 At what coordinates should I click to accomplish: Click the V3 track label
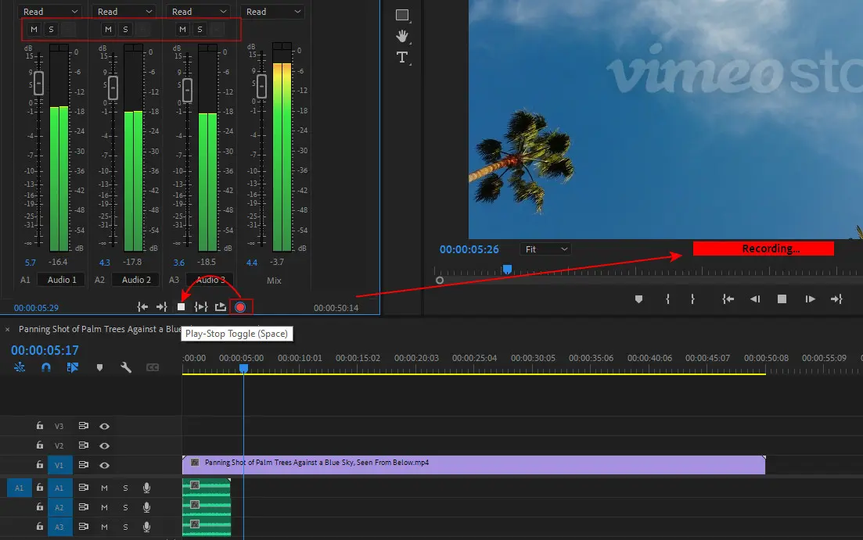pos(59,426)
